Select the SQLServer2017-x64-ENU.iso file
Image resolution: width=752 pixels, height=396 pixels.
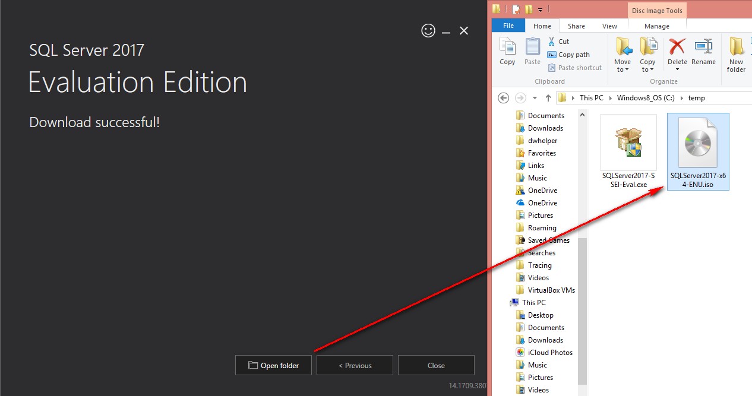click(698, 151)
